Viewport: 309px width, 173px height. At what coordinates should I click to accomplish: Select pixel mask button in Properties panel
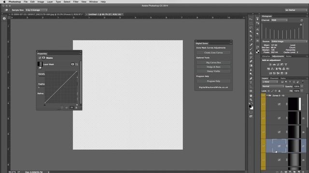pyautogui.click(x=72, y=64)
